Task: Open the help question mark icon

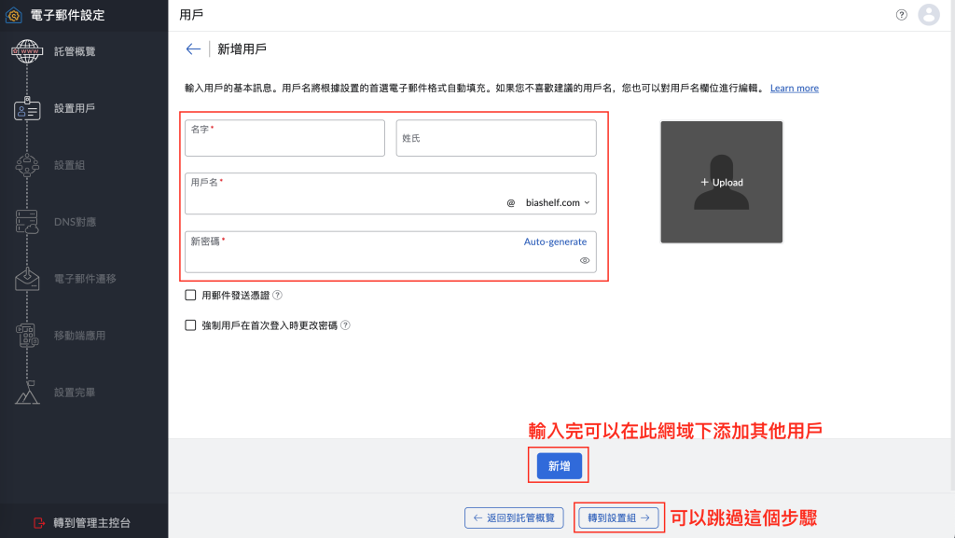Action: tap(902, 15)
